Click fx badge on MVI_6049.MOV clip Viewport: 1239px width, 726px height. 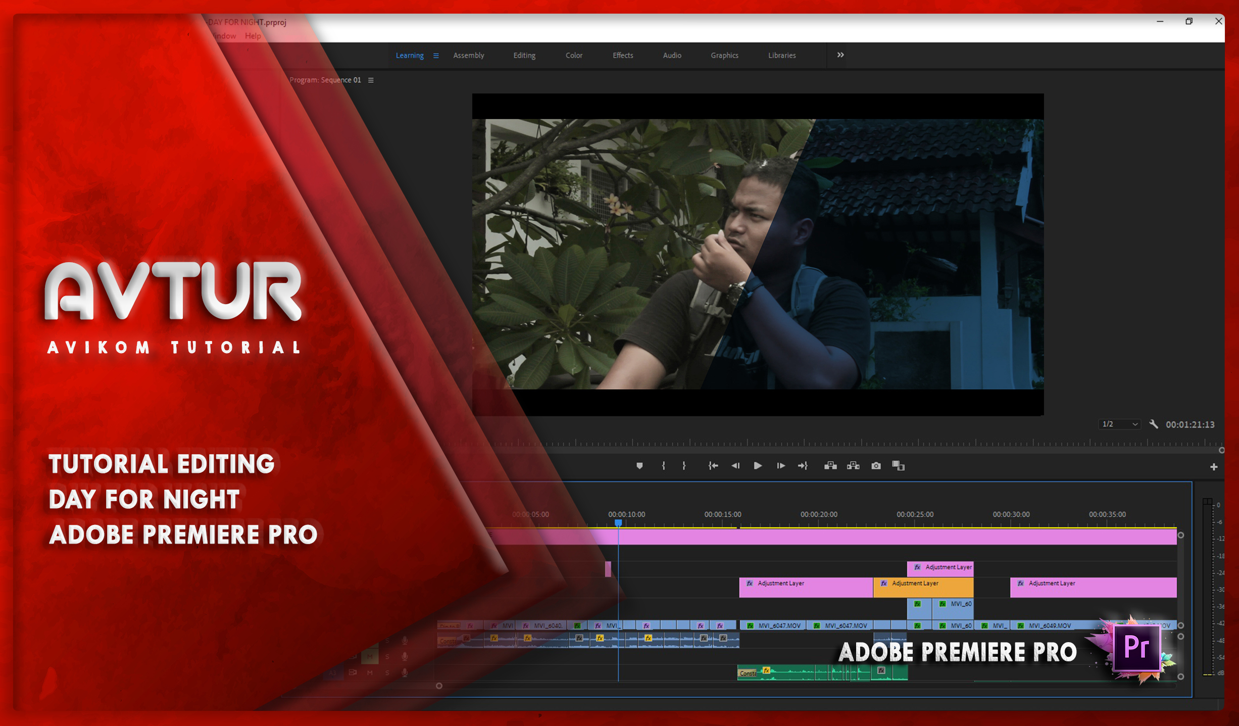coord(1021,625)
